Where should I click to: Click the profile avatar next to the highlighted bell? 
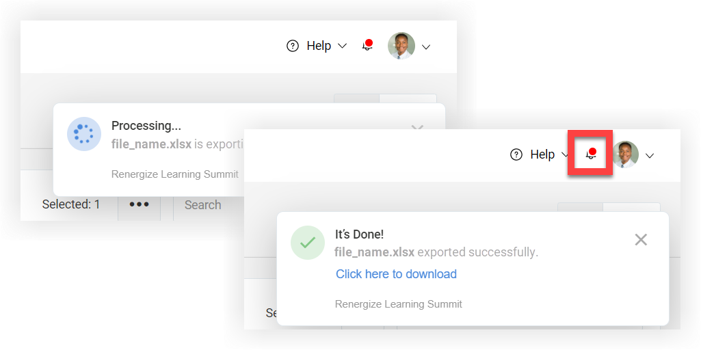(x=625, y=154)
